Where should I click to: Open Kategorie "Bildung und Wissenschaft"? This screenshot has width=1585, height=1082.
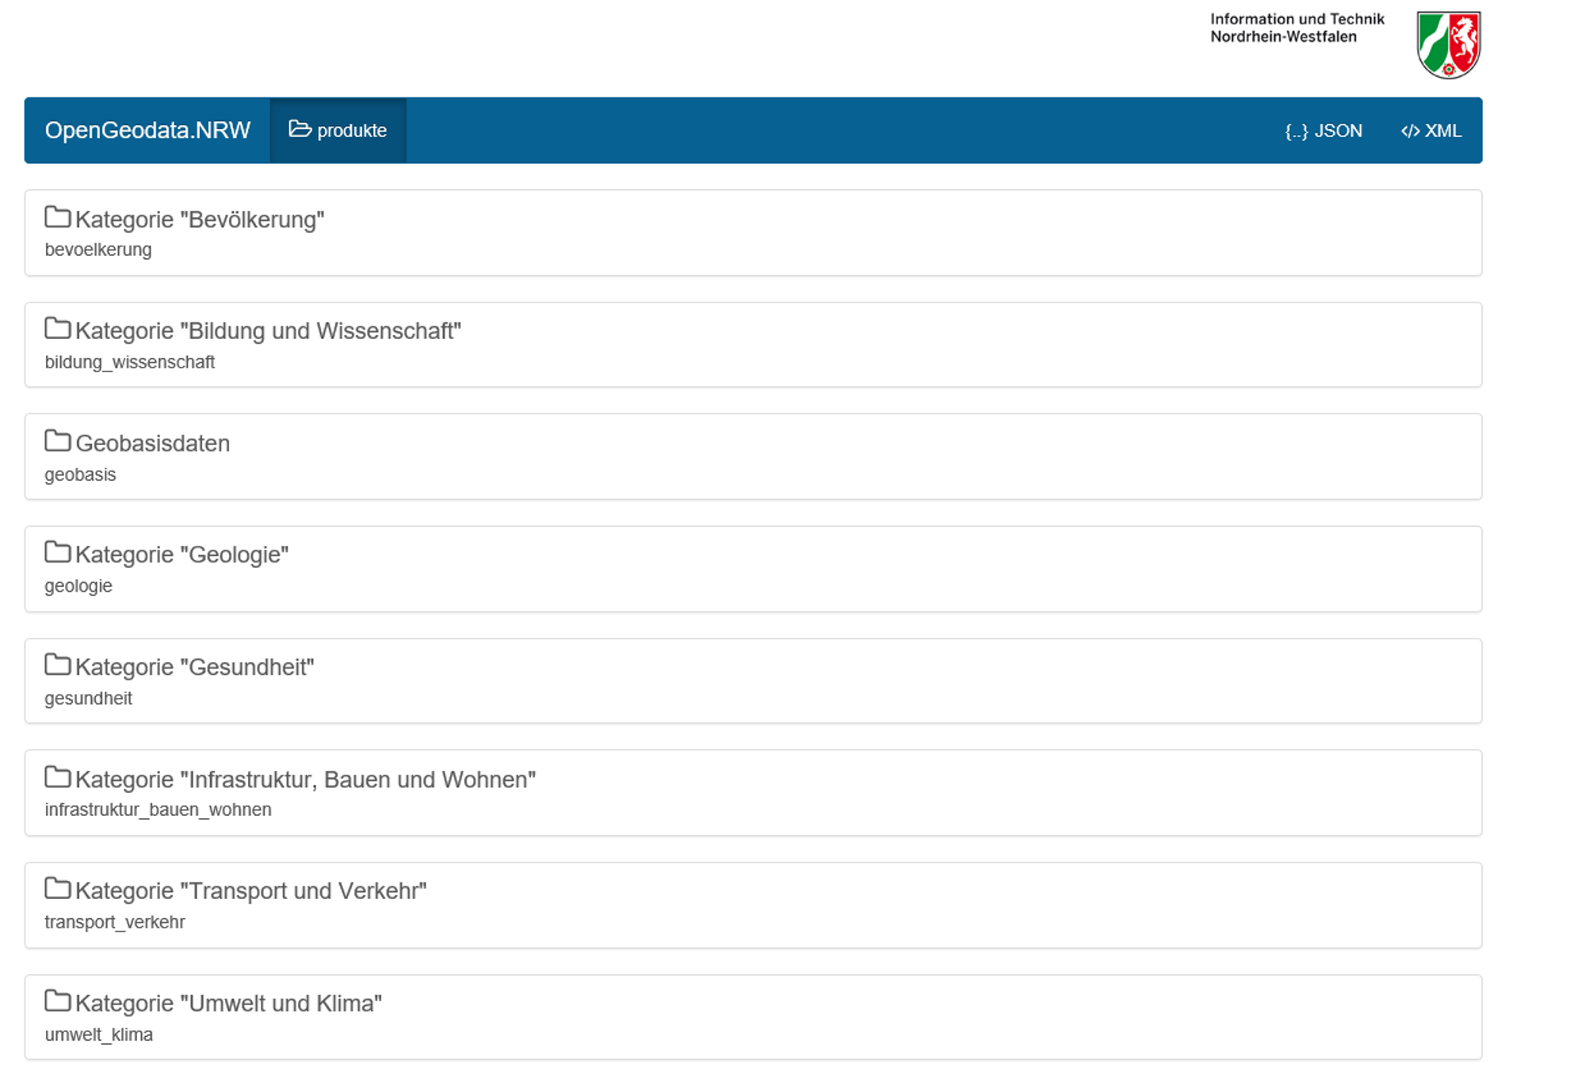268,331
